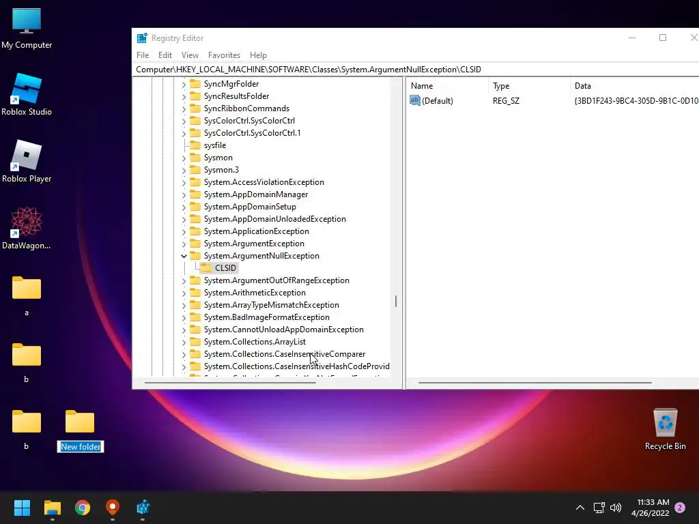The height and width of the screenshot is (524, 699).
Task: Show hidden system tray icons
Action: (x=580, y=508)
